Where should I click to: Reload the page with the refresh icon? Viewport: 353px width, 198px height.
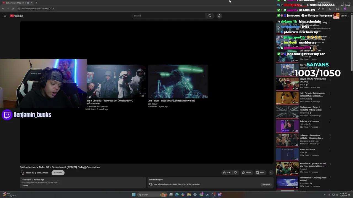(13, 9)
